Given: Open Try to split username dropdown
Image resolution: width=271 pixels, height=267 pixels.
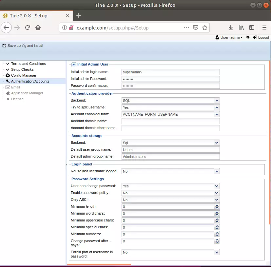Looking at the screenshot, I should coord(217,107).
